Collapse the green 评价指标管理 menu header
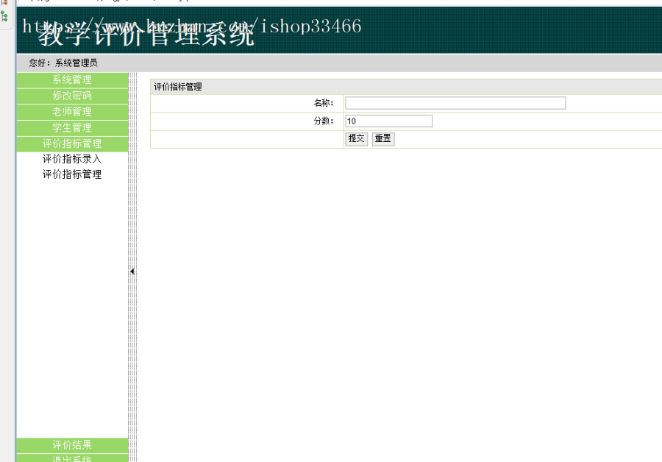Viewport: 662px width, 462px height. click(72, 144)
